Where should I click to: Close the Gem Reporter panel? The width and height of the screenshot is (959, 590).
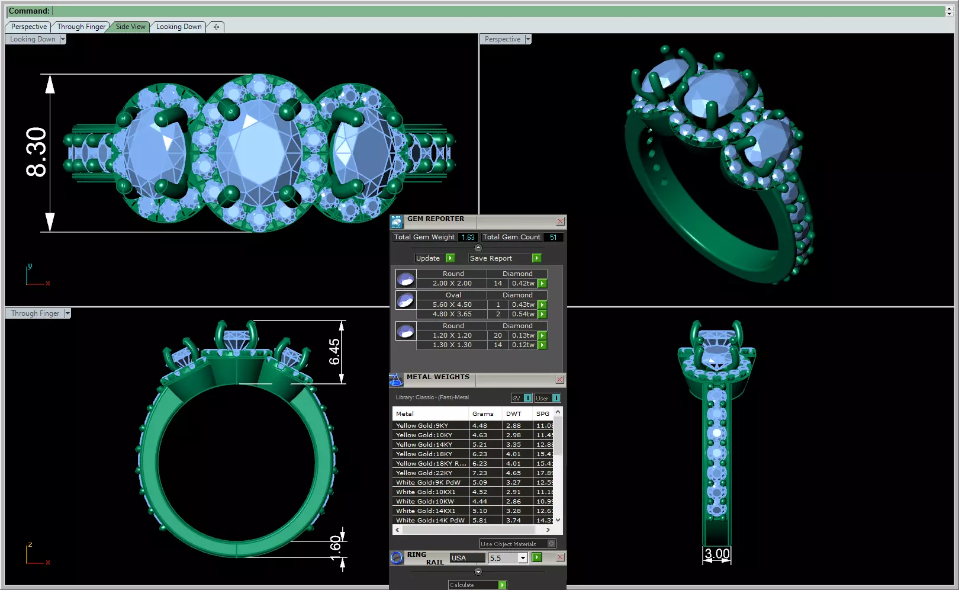(560, 222)
